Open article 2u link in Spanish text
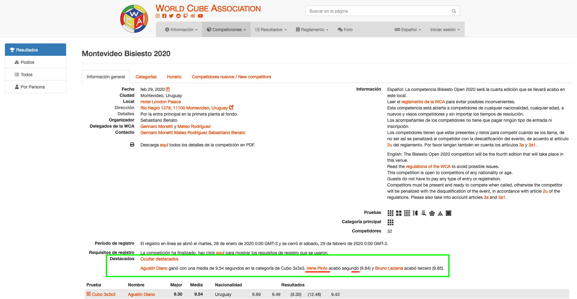This screenshot has width=577, height=299. [x=390, y=145]
